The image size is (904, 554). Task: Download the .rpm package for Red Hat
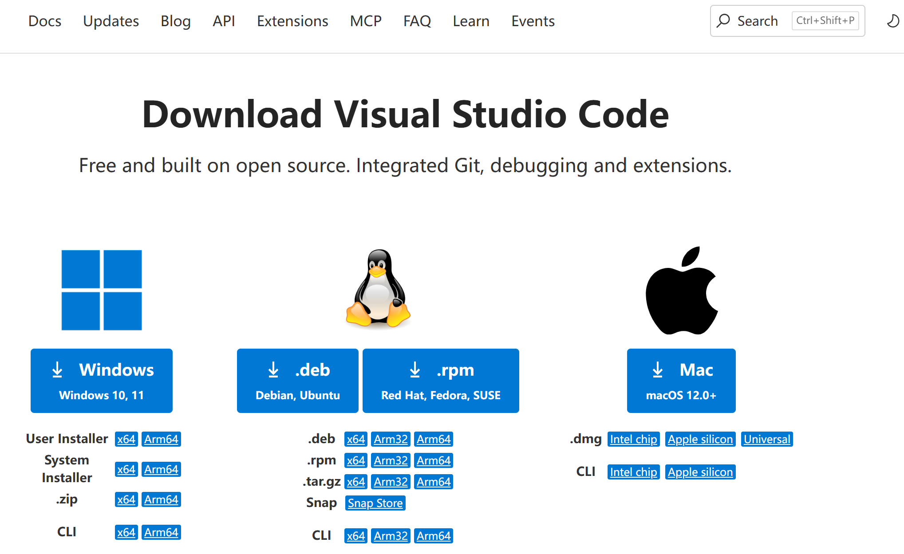(441, 381)
